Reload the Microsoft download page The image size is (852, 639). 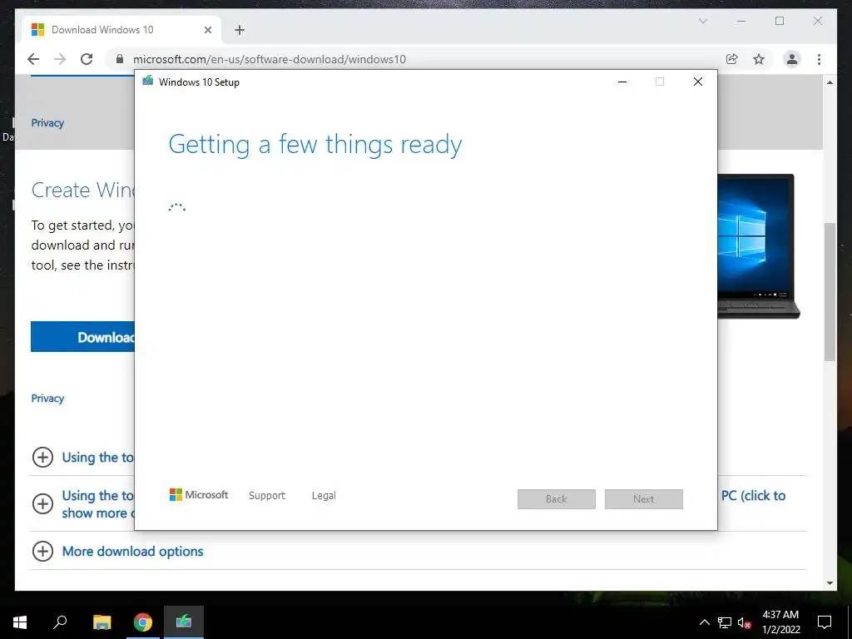click(x=87, y=59)
